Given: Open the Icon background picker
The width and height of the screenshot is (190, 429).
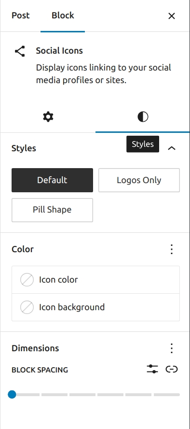Looking at the screenshot, I should click(x=95, y=307).
